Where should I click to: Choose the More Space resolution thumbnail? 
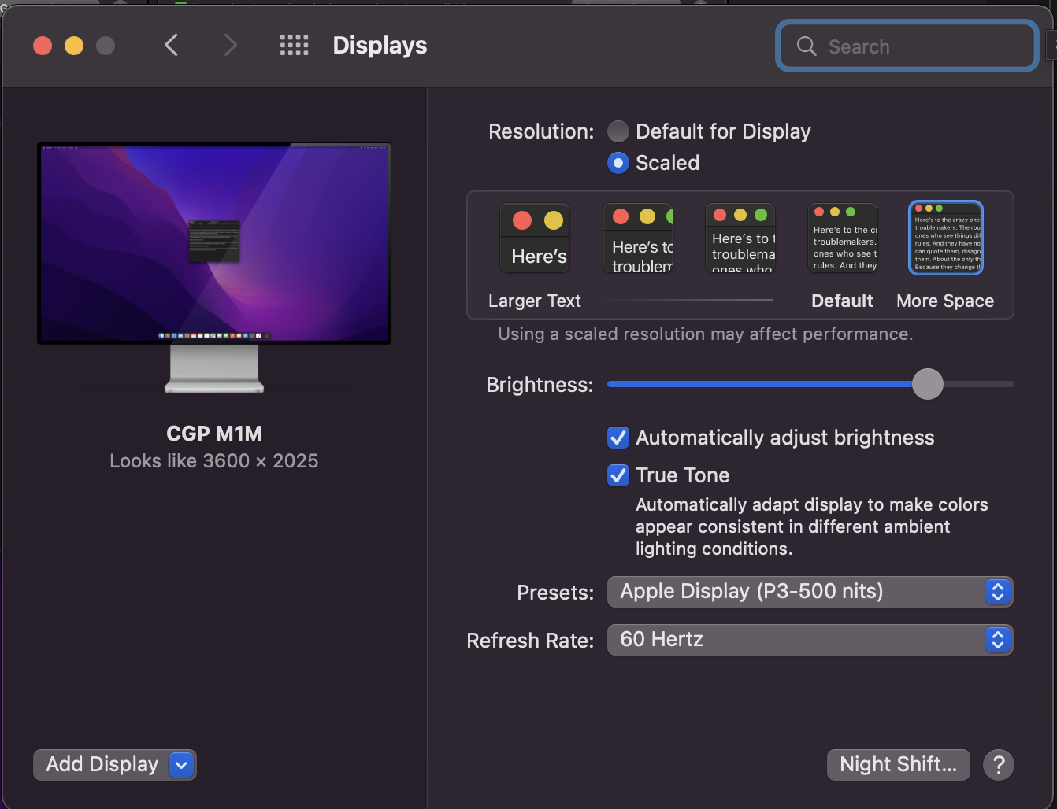tap(946, 238)
